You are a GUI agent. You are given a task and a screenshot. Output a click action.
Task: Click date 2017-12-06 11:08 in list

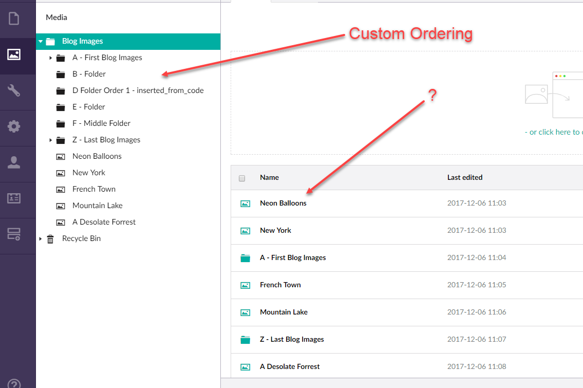(x=477, y=366)
